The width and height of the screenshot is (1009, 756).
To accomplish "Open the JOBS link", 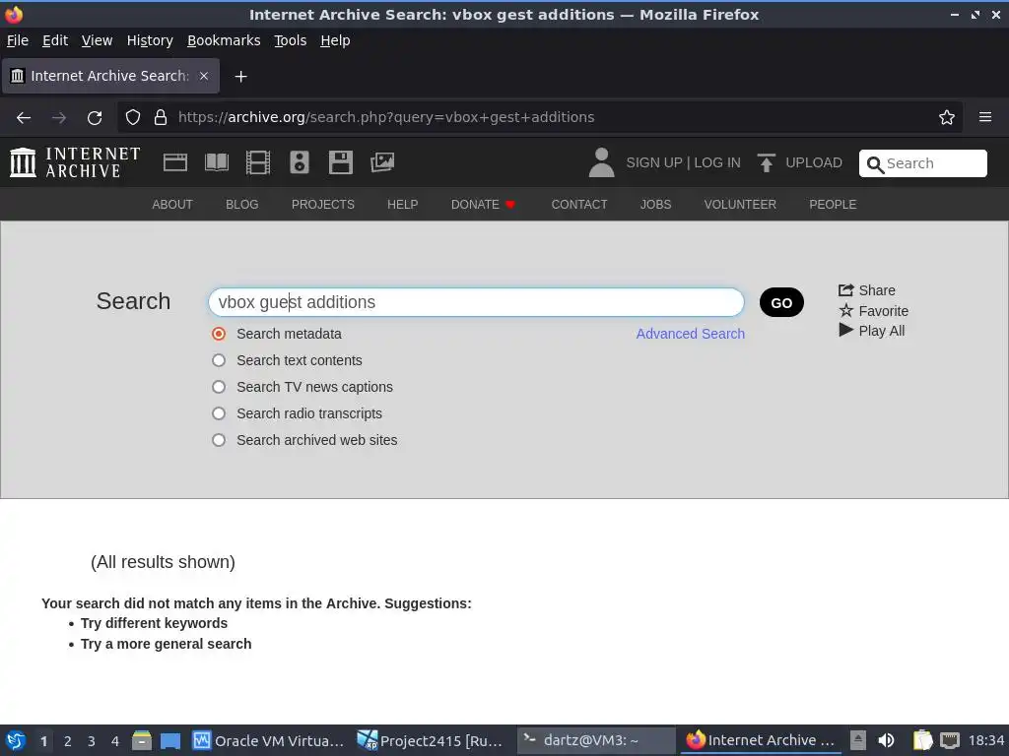I will tap(655, 205).
